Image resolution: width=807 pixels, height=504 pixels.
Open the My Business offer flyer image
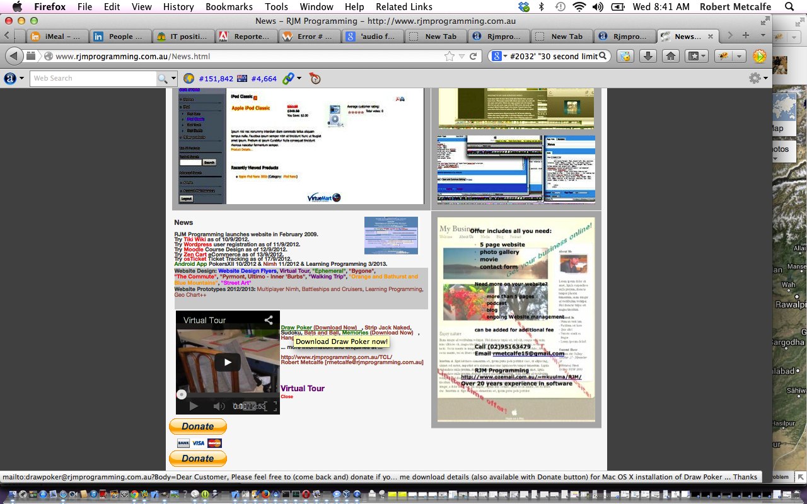click(516, 319)
